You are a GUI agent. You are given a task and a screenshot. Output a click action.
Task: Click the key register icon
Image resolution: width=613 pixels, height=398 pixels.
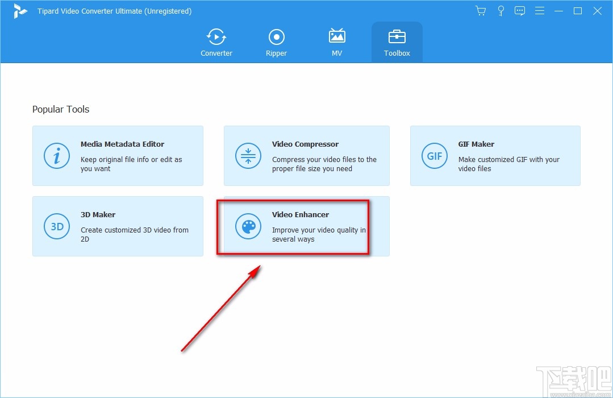coord(501,11)
